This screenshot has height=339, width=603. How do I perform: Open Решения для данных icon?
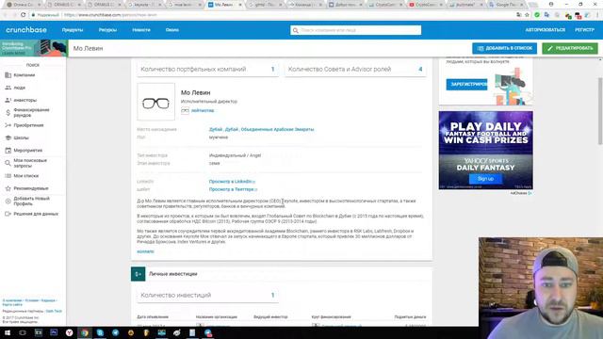coord(8,214)
